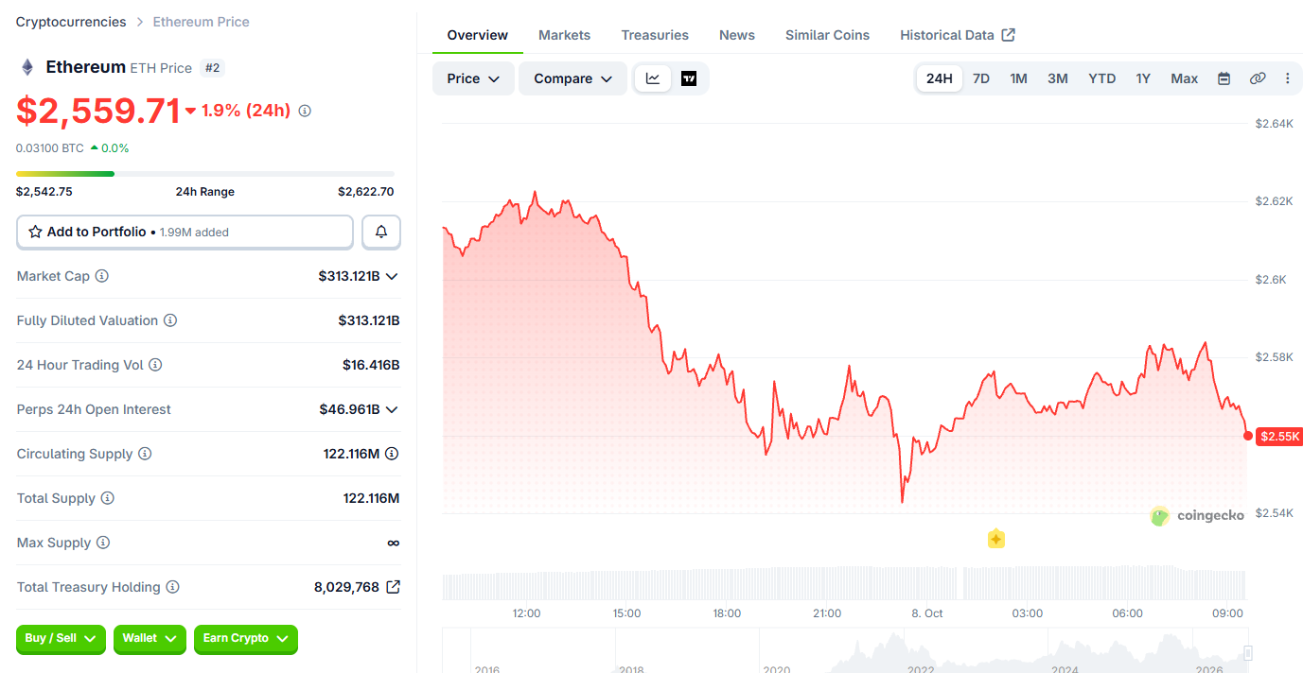The height and width of the screenshot is (673, 1303).
Task: Open the Market Cap info icon
Action: 102,276
